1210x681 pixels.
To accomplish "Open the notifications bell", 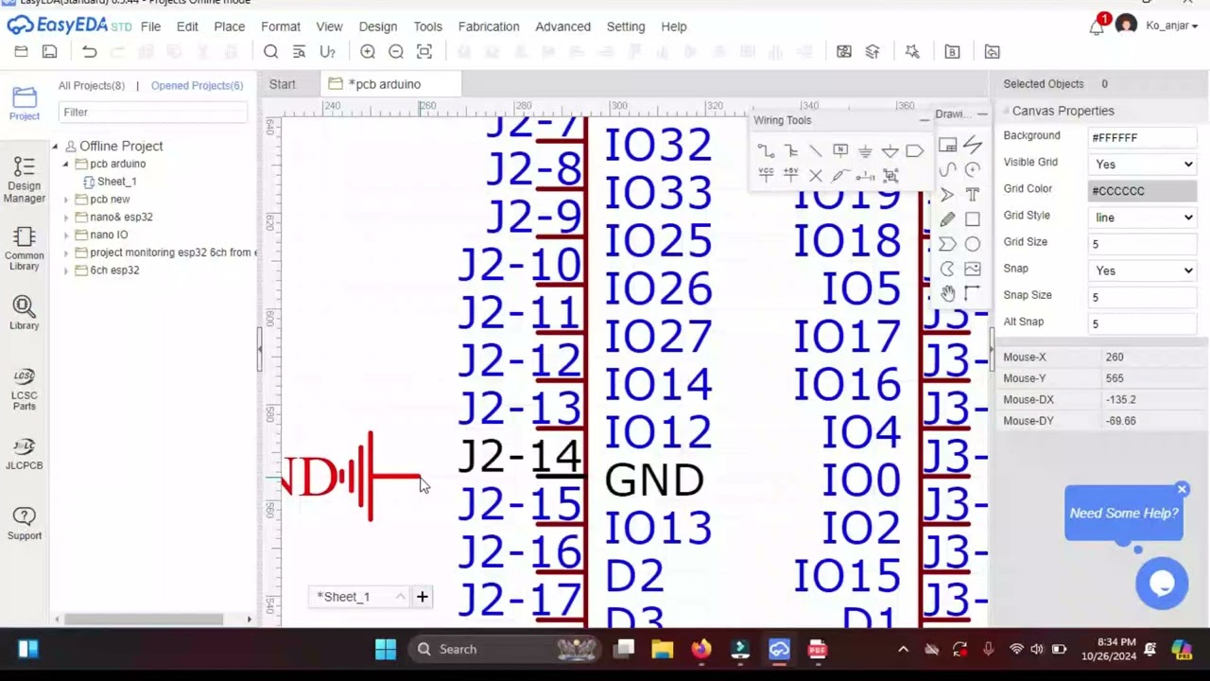I will (1097, 26).
